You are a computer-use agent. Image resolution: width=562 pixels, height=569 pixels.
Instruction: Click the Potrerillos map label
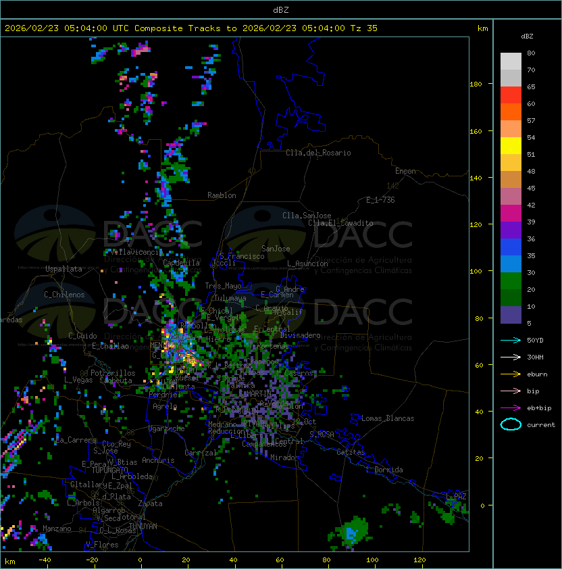113,373
